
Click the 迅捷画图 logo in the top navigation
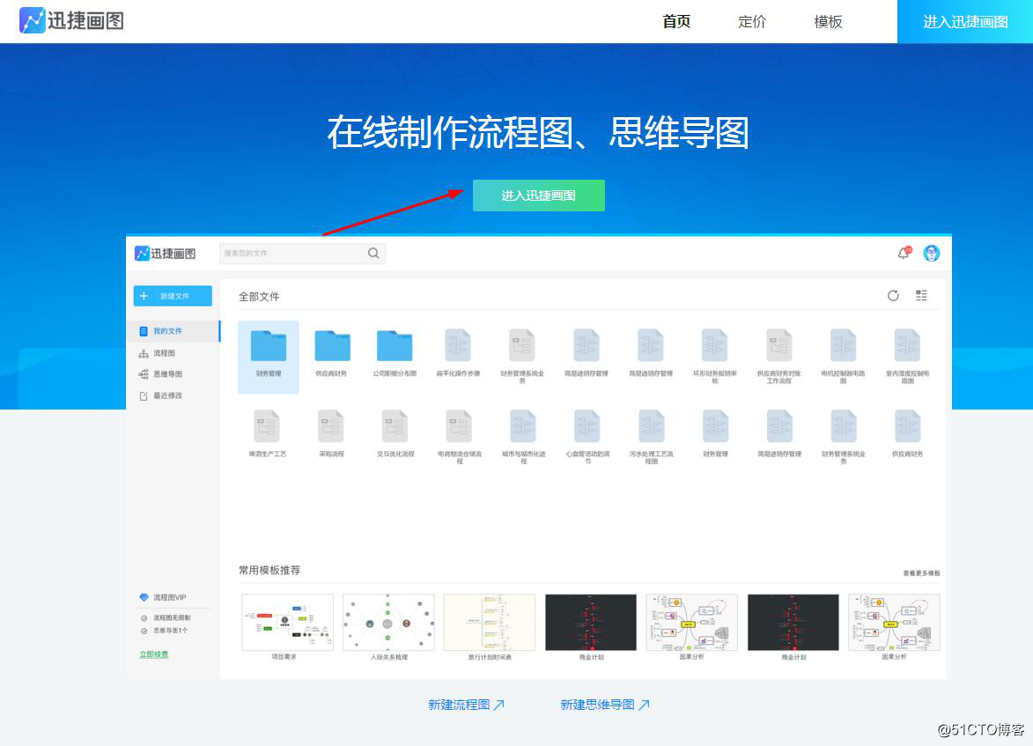tap(72, 20)
